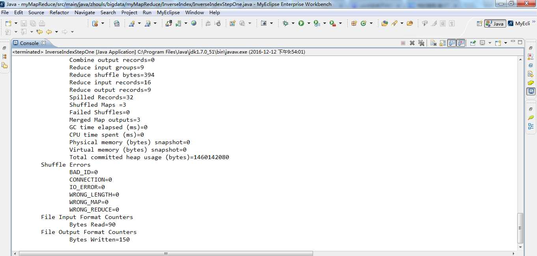Image resolution: width=537 pixels, height=256 pixels.
Task: Click the Open Perspective icon
Action: pos(479,24)
